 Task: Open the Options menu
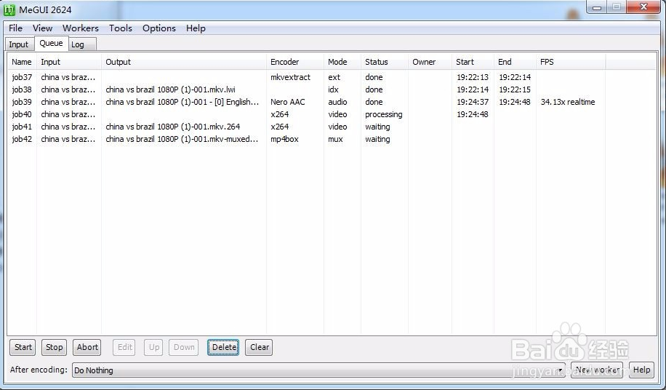(159, 28)
